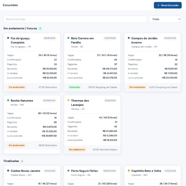
Task: Click Em andamento badge on Bonito Natureza card
Action: click(x=17, y=145)
